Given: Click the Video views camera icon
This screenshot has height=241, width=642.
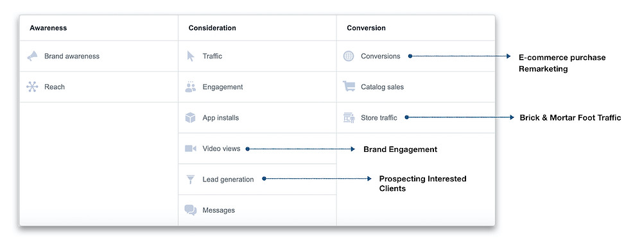Looking at the screenshot, I should click(x=191, y=149).
